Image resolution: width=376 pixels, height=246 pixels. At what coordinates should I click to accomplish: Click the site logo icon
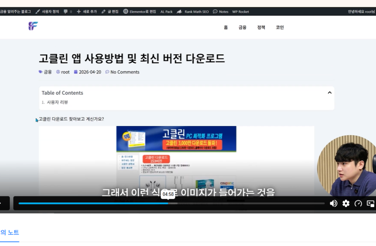[33, 26]
